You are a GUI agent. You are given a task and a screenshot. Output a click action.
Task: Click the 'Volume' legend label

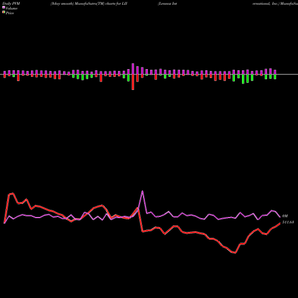11,8
